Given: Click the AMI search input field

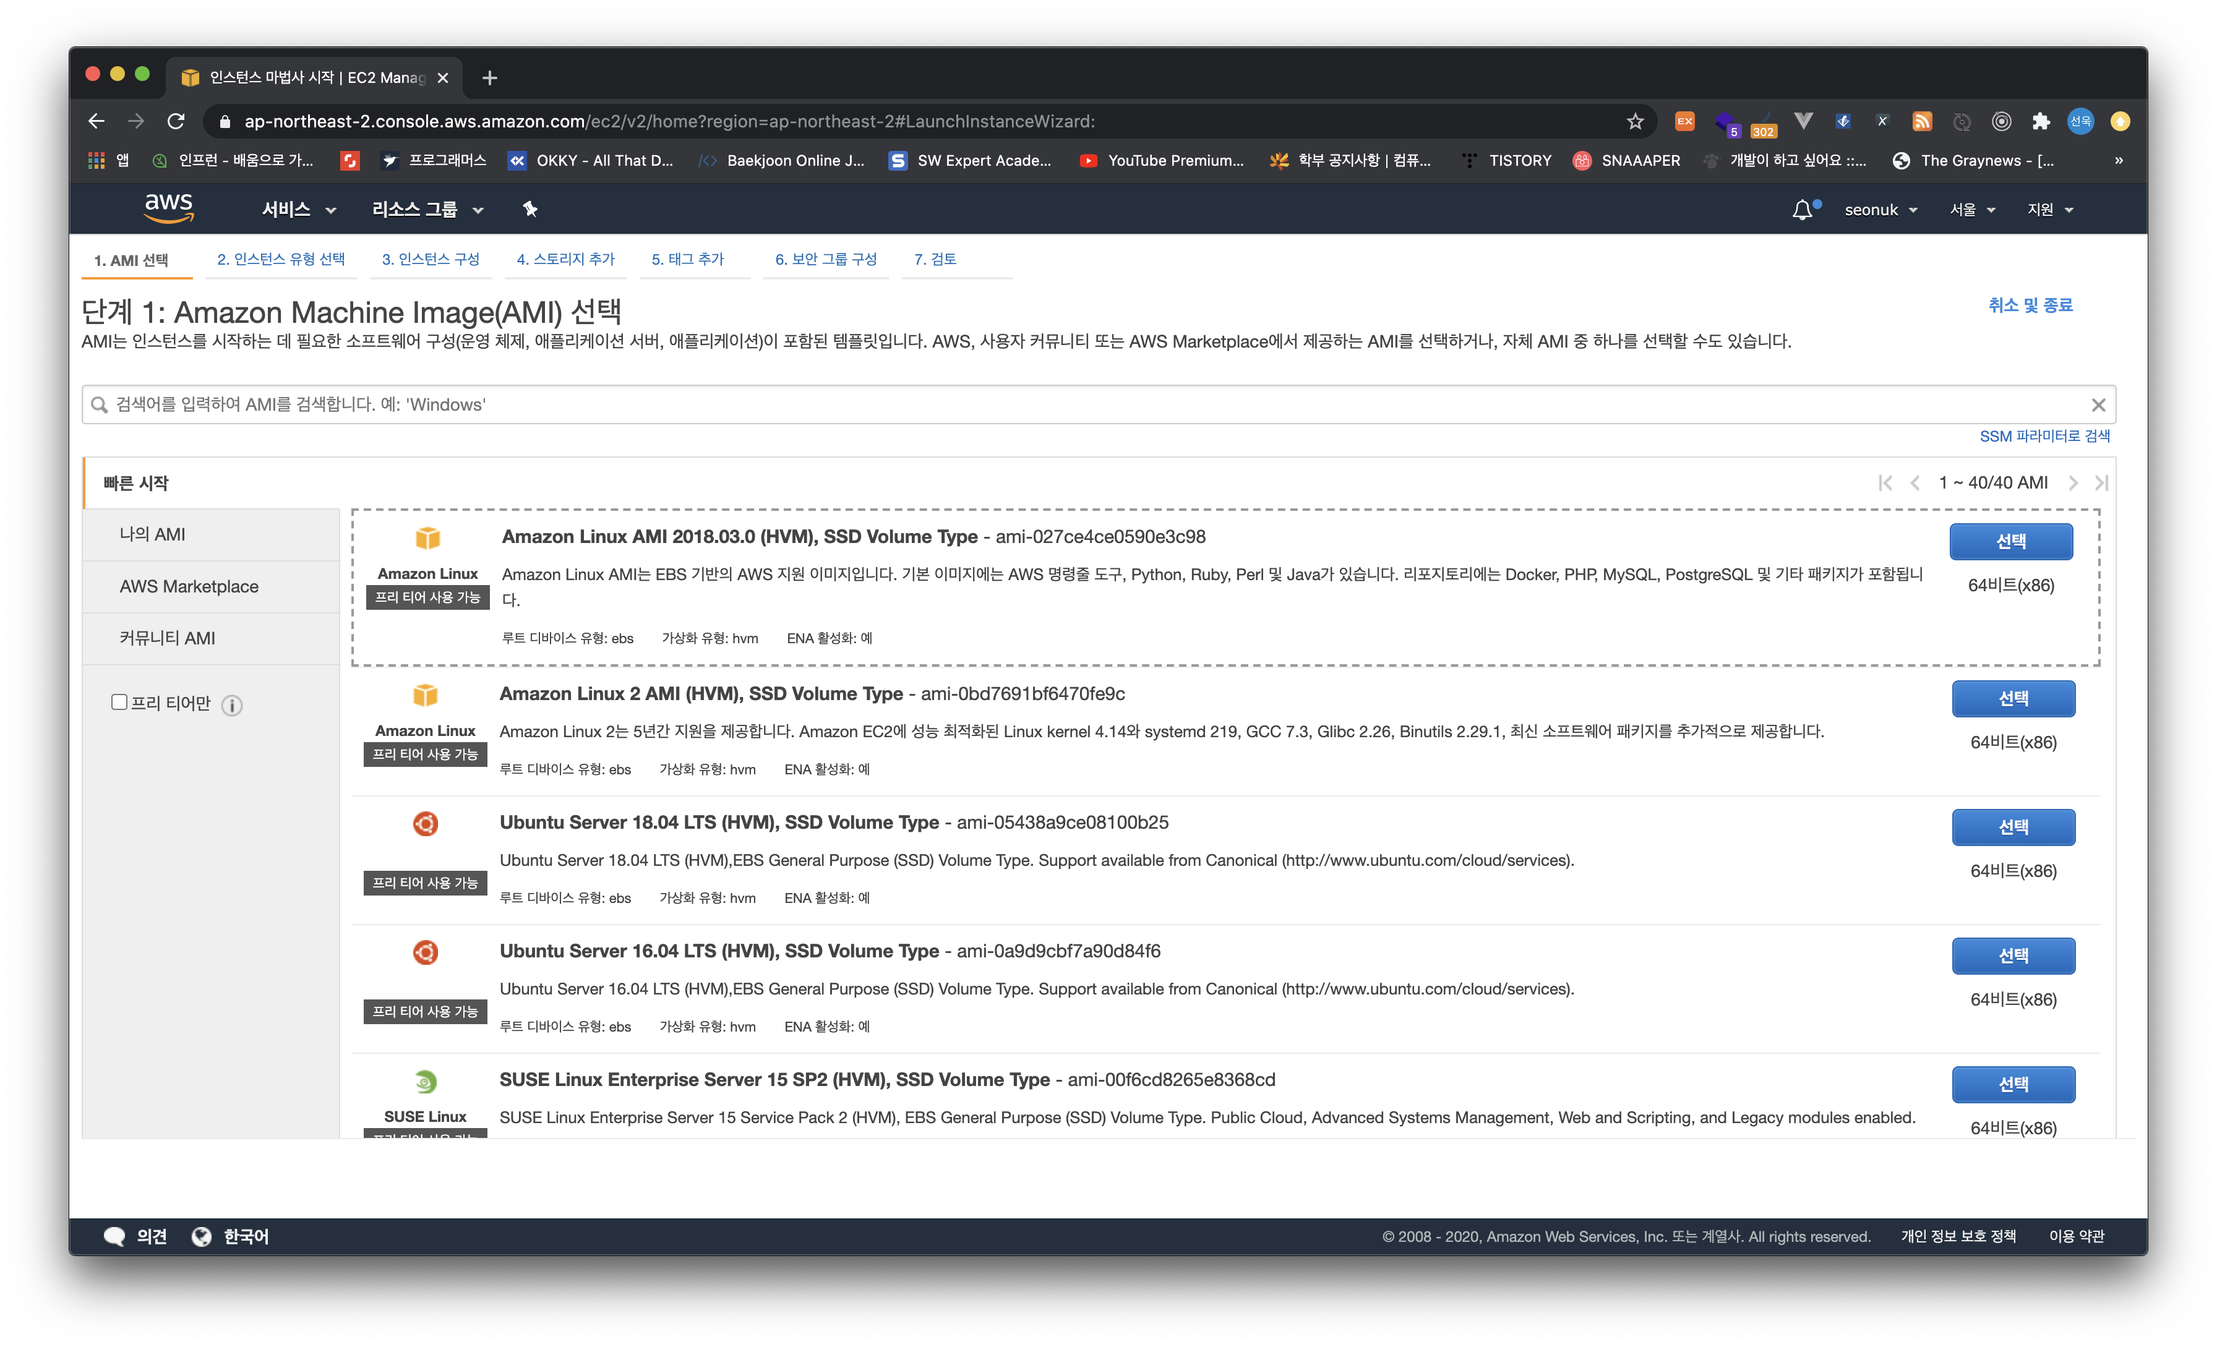Looking at the screenshot, I should coord(1079,405).
